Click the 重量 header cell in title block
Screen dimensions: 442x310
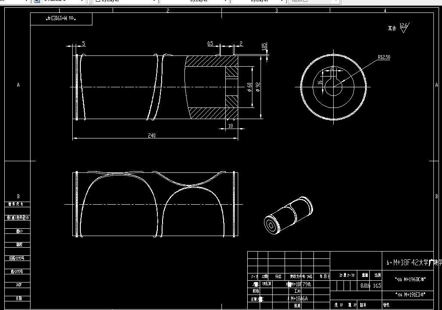tap(365, 275)
